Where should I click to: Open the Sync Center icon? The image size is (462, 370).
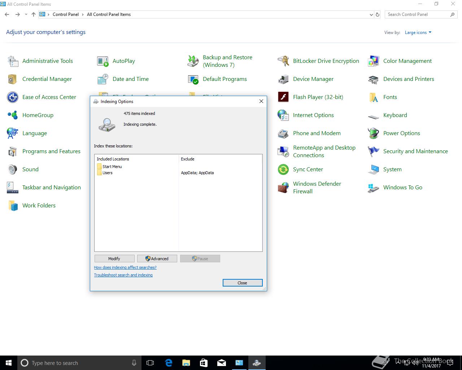(283, 169)
